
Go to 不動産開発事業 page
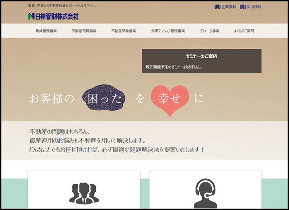[124, 31]
